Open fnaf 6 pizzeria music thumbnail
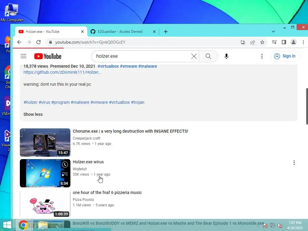The image size is (308, 231). click(x=45, y=204)
